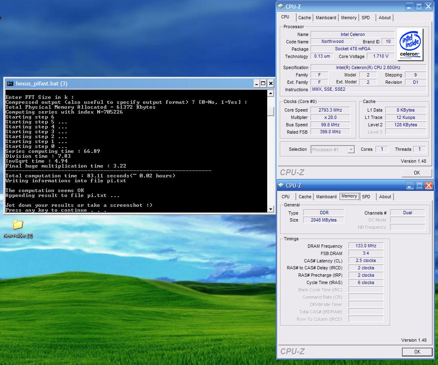Select the active Memory tab in lower CPU-Z

(349, 196)
